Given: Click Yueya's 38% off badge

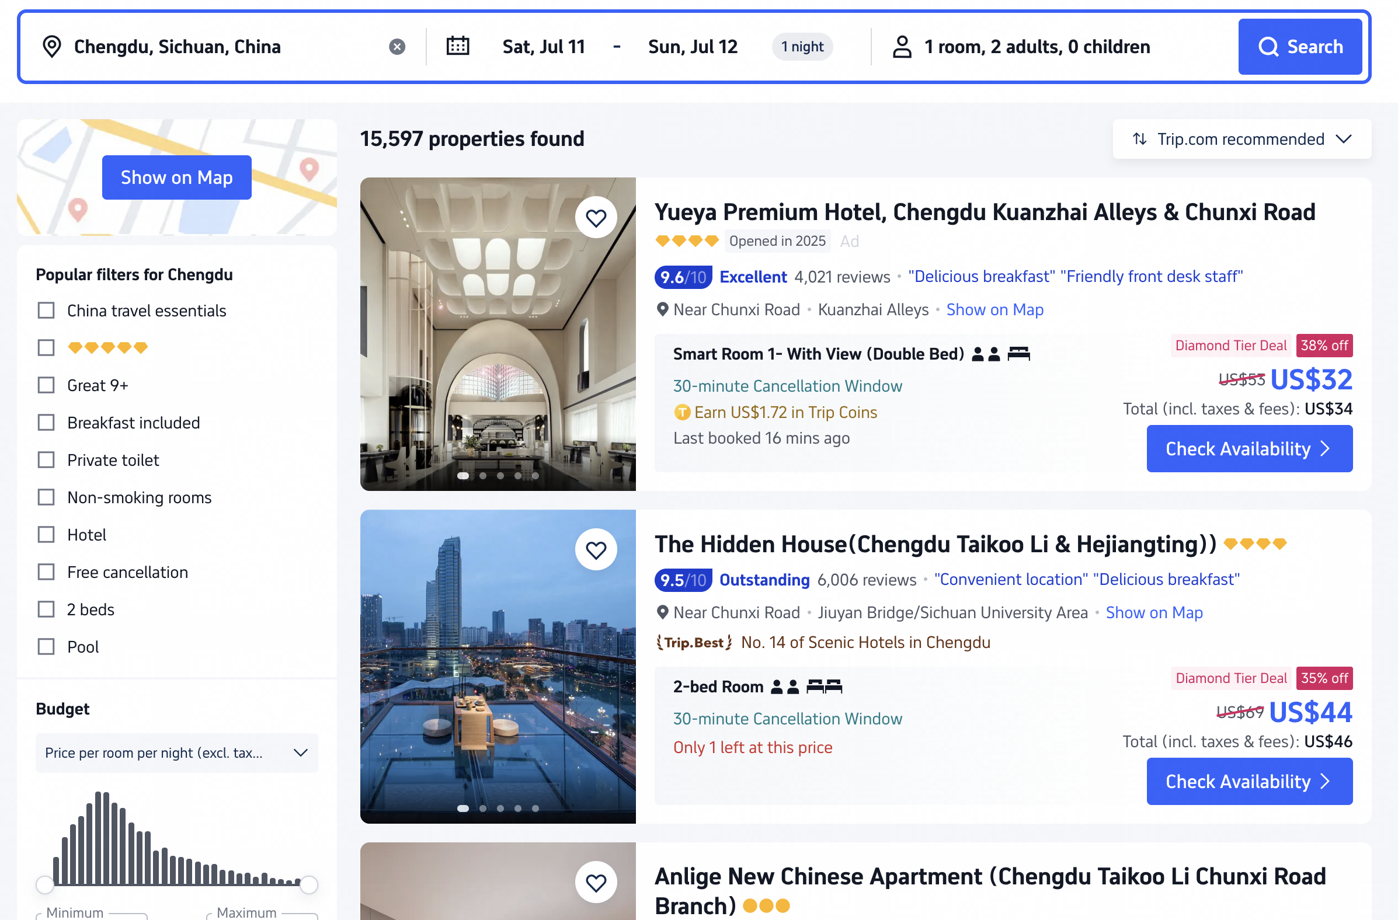Looking at the screenshot, I should [x=1324, y=345].
